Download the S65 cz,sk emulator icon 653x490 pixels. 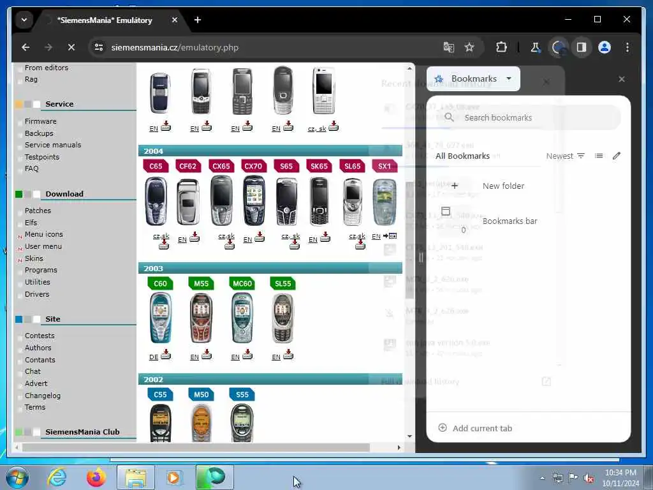(295, 244)
